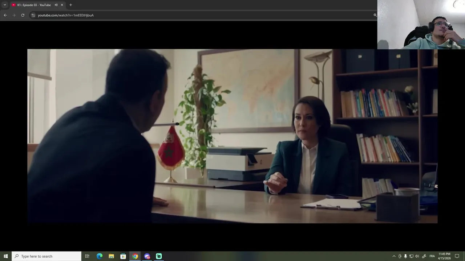
Task: Open a new tab with the plus button
Action: 70,5
